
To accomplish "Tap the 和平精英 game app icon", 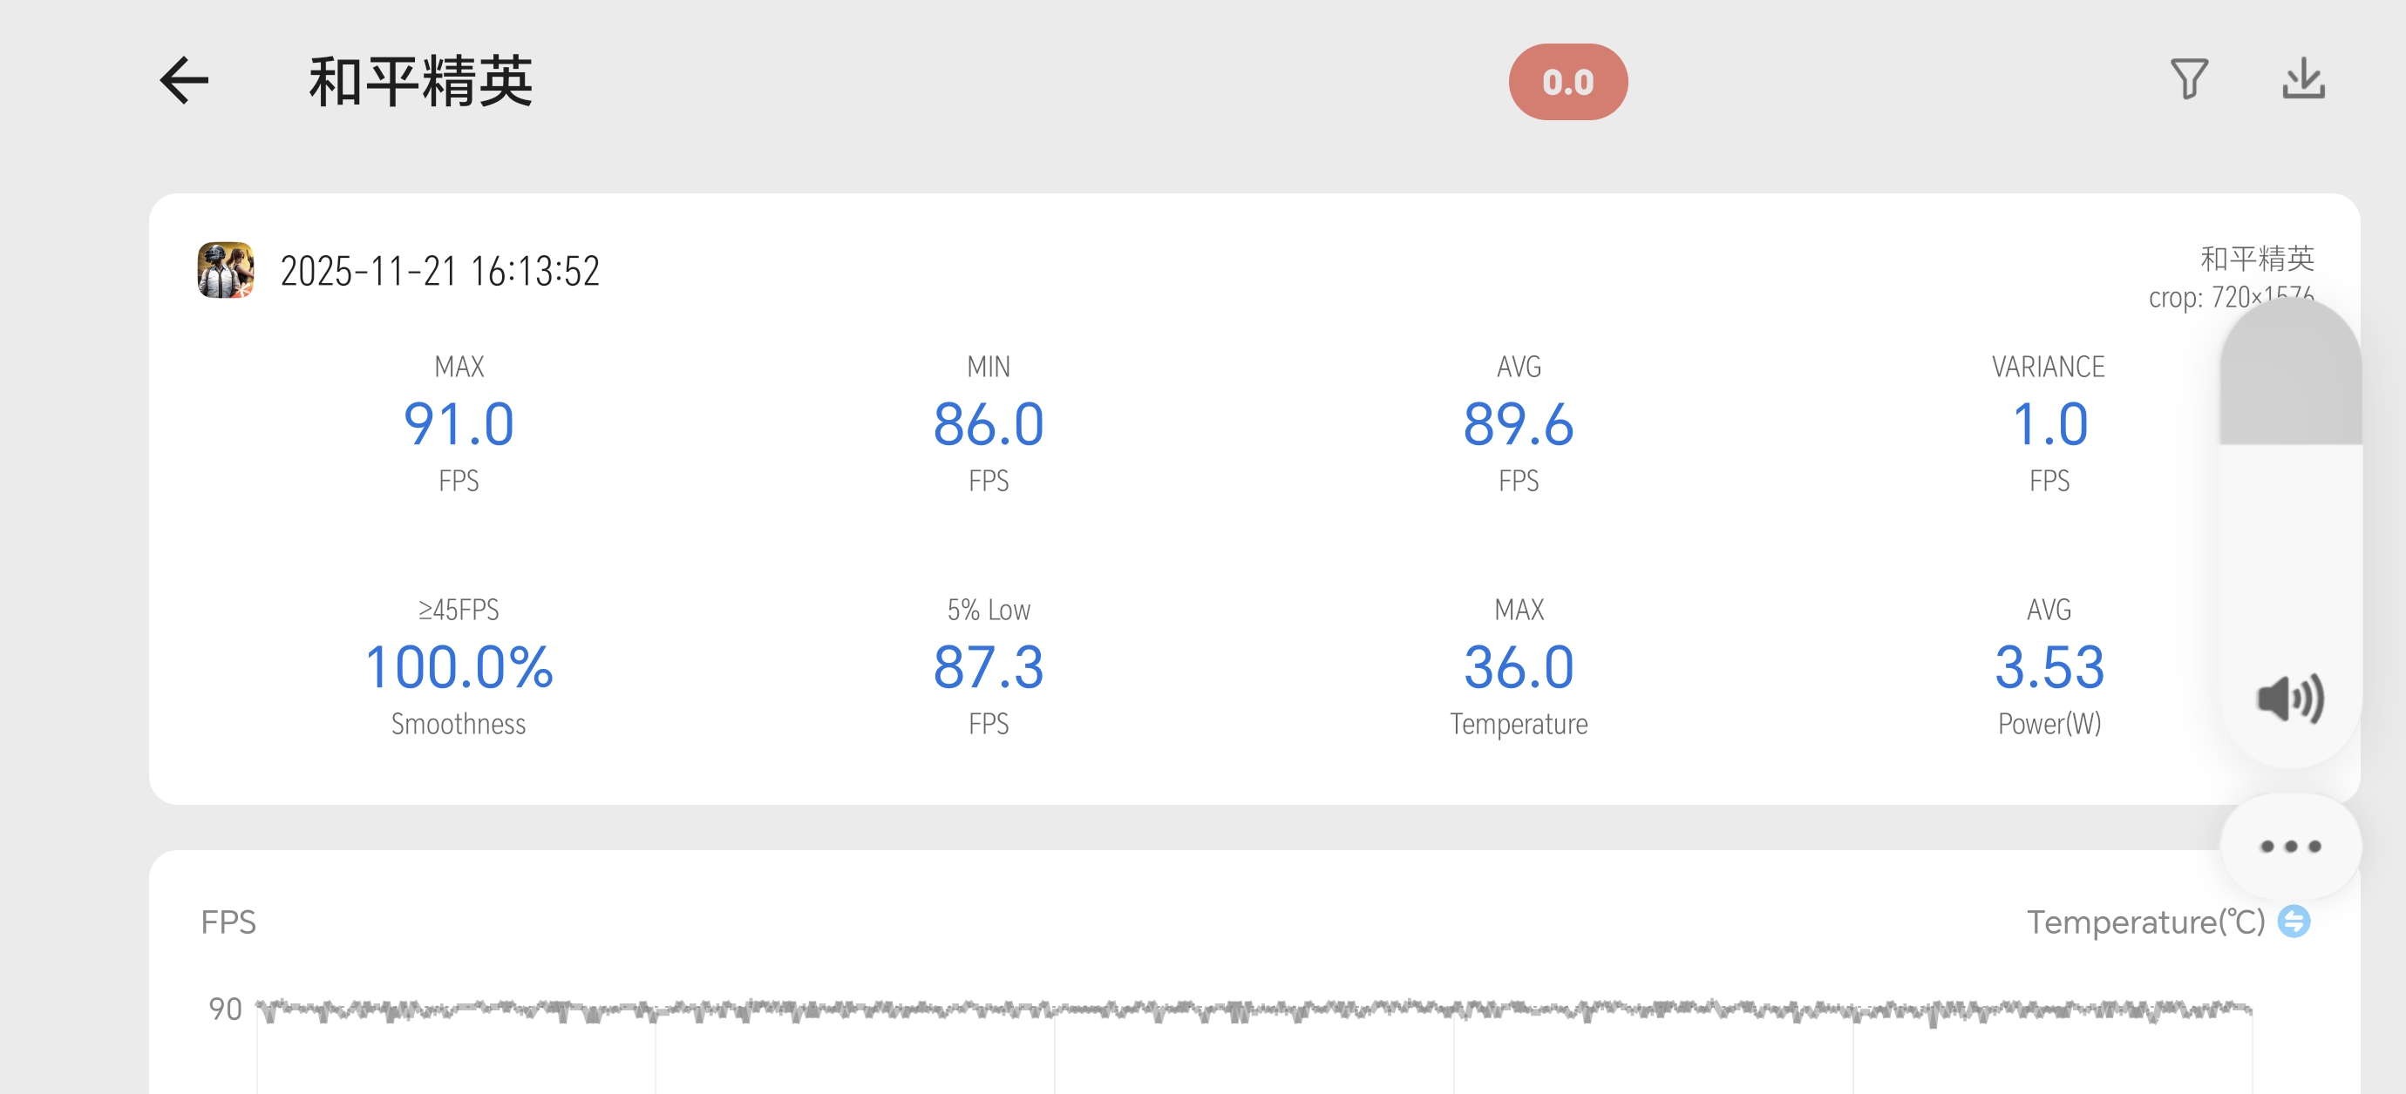I will pyautogui.click(x=225, y=270).
